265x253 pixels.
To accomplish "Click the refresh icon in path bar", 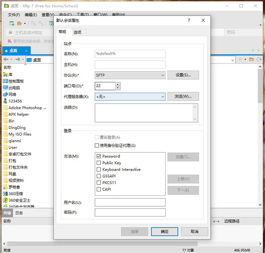I will [259, 60].
